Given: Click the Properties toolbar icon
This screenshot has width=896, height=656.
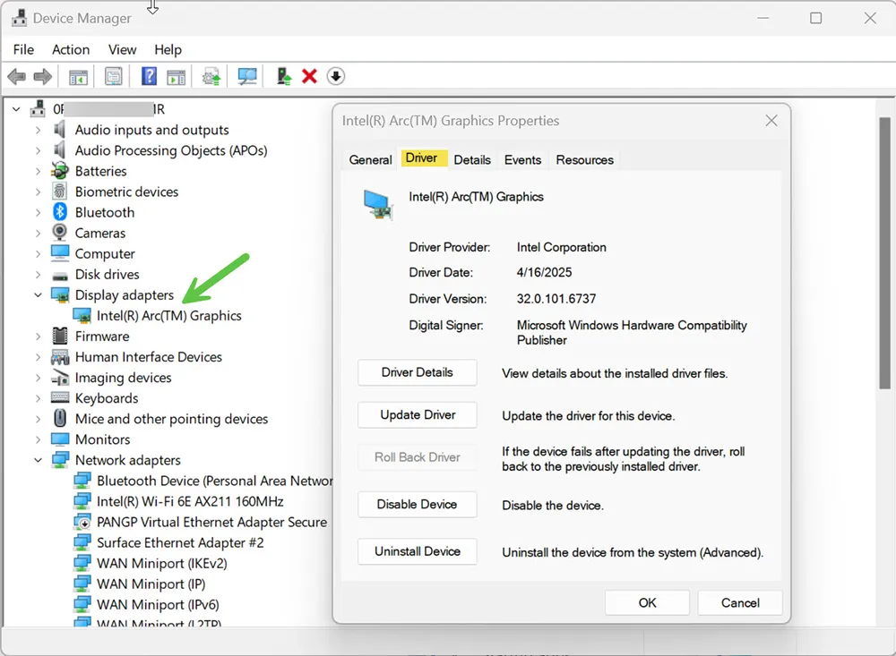Looking at the screenshot, I should [x=114, y=76].
